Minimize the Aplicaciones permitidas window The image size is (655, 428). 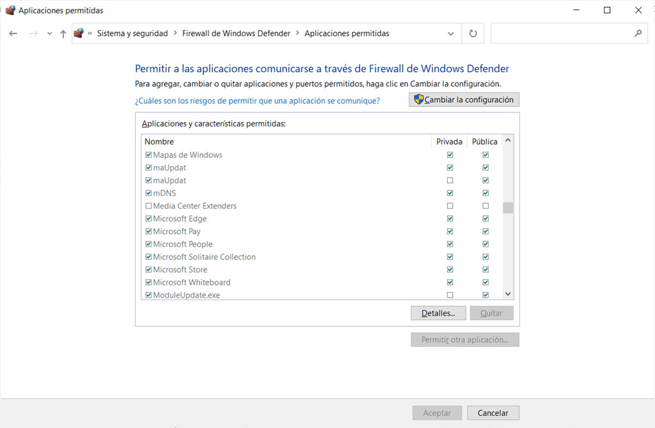coord(576,10)
